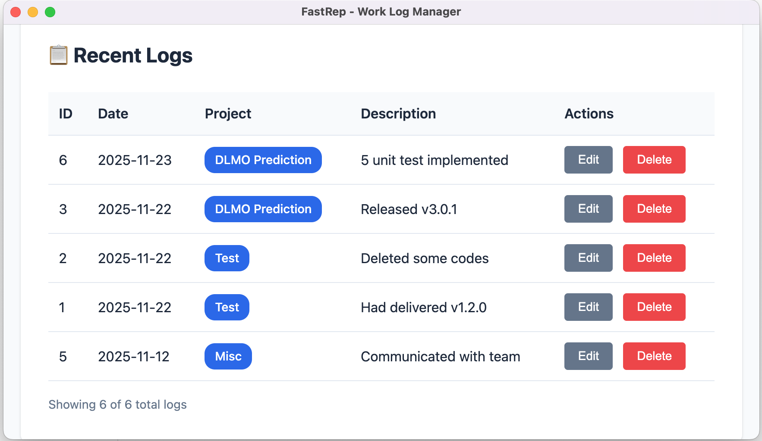Click the Project column header
This screenshot has height=441, width=762.
click(228, 114)
